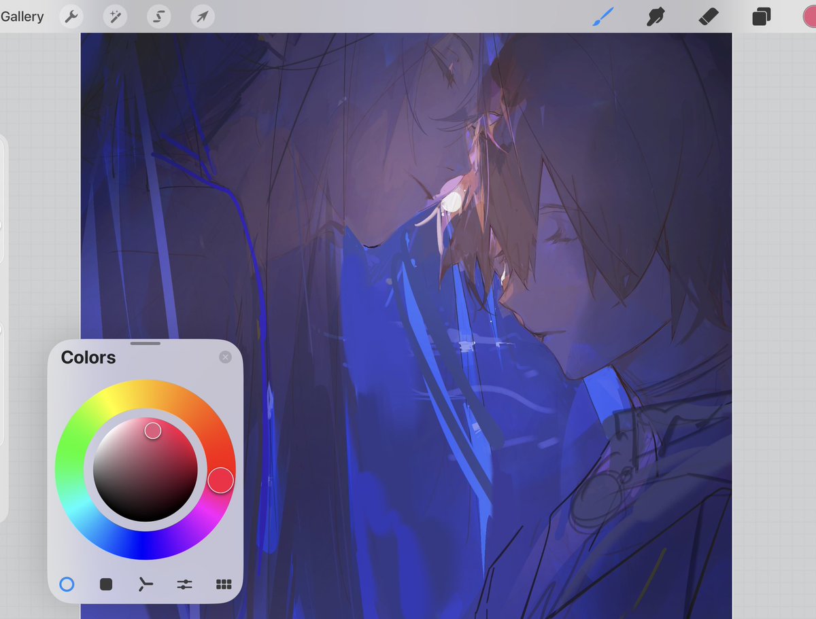Open the Actions wrench menu
The width and height of the screenshot is (816, 619).
point(71,17)
